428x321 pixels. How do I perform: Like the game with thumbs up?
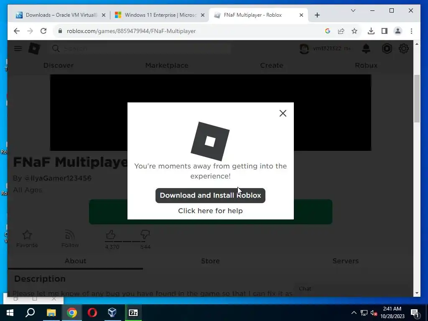pyautogui.click(x=110, y=235)
